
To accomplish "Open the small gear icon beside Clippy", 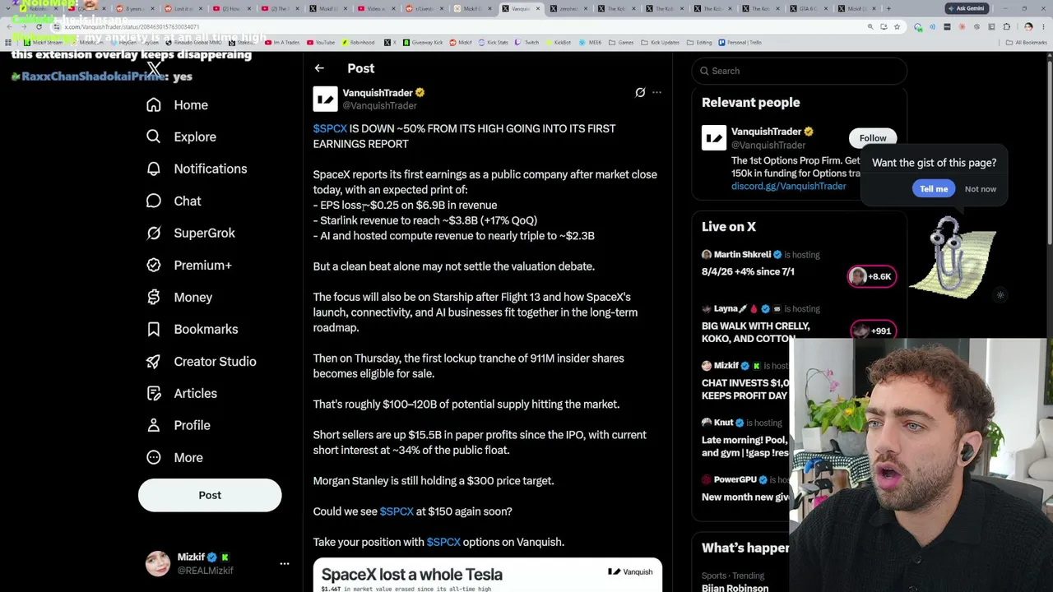I will point(1000,295).
